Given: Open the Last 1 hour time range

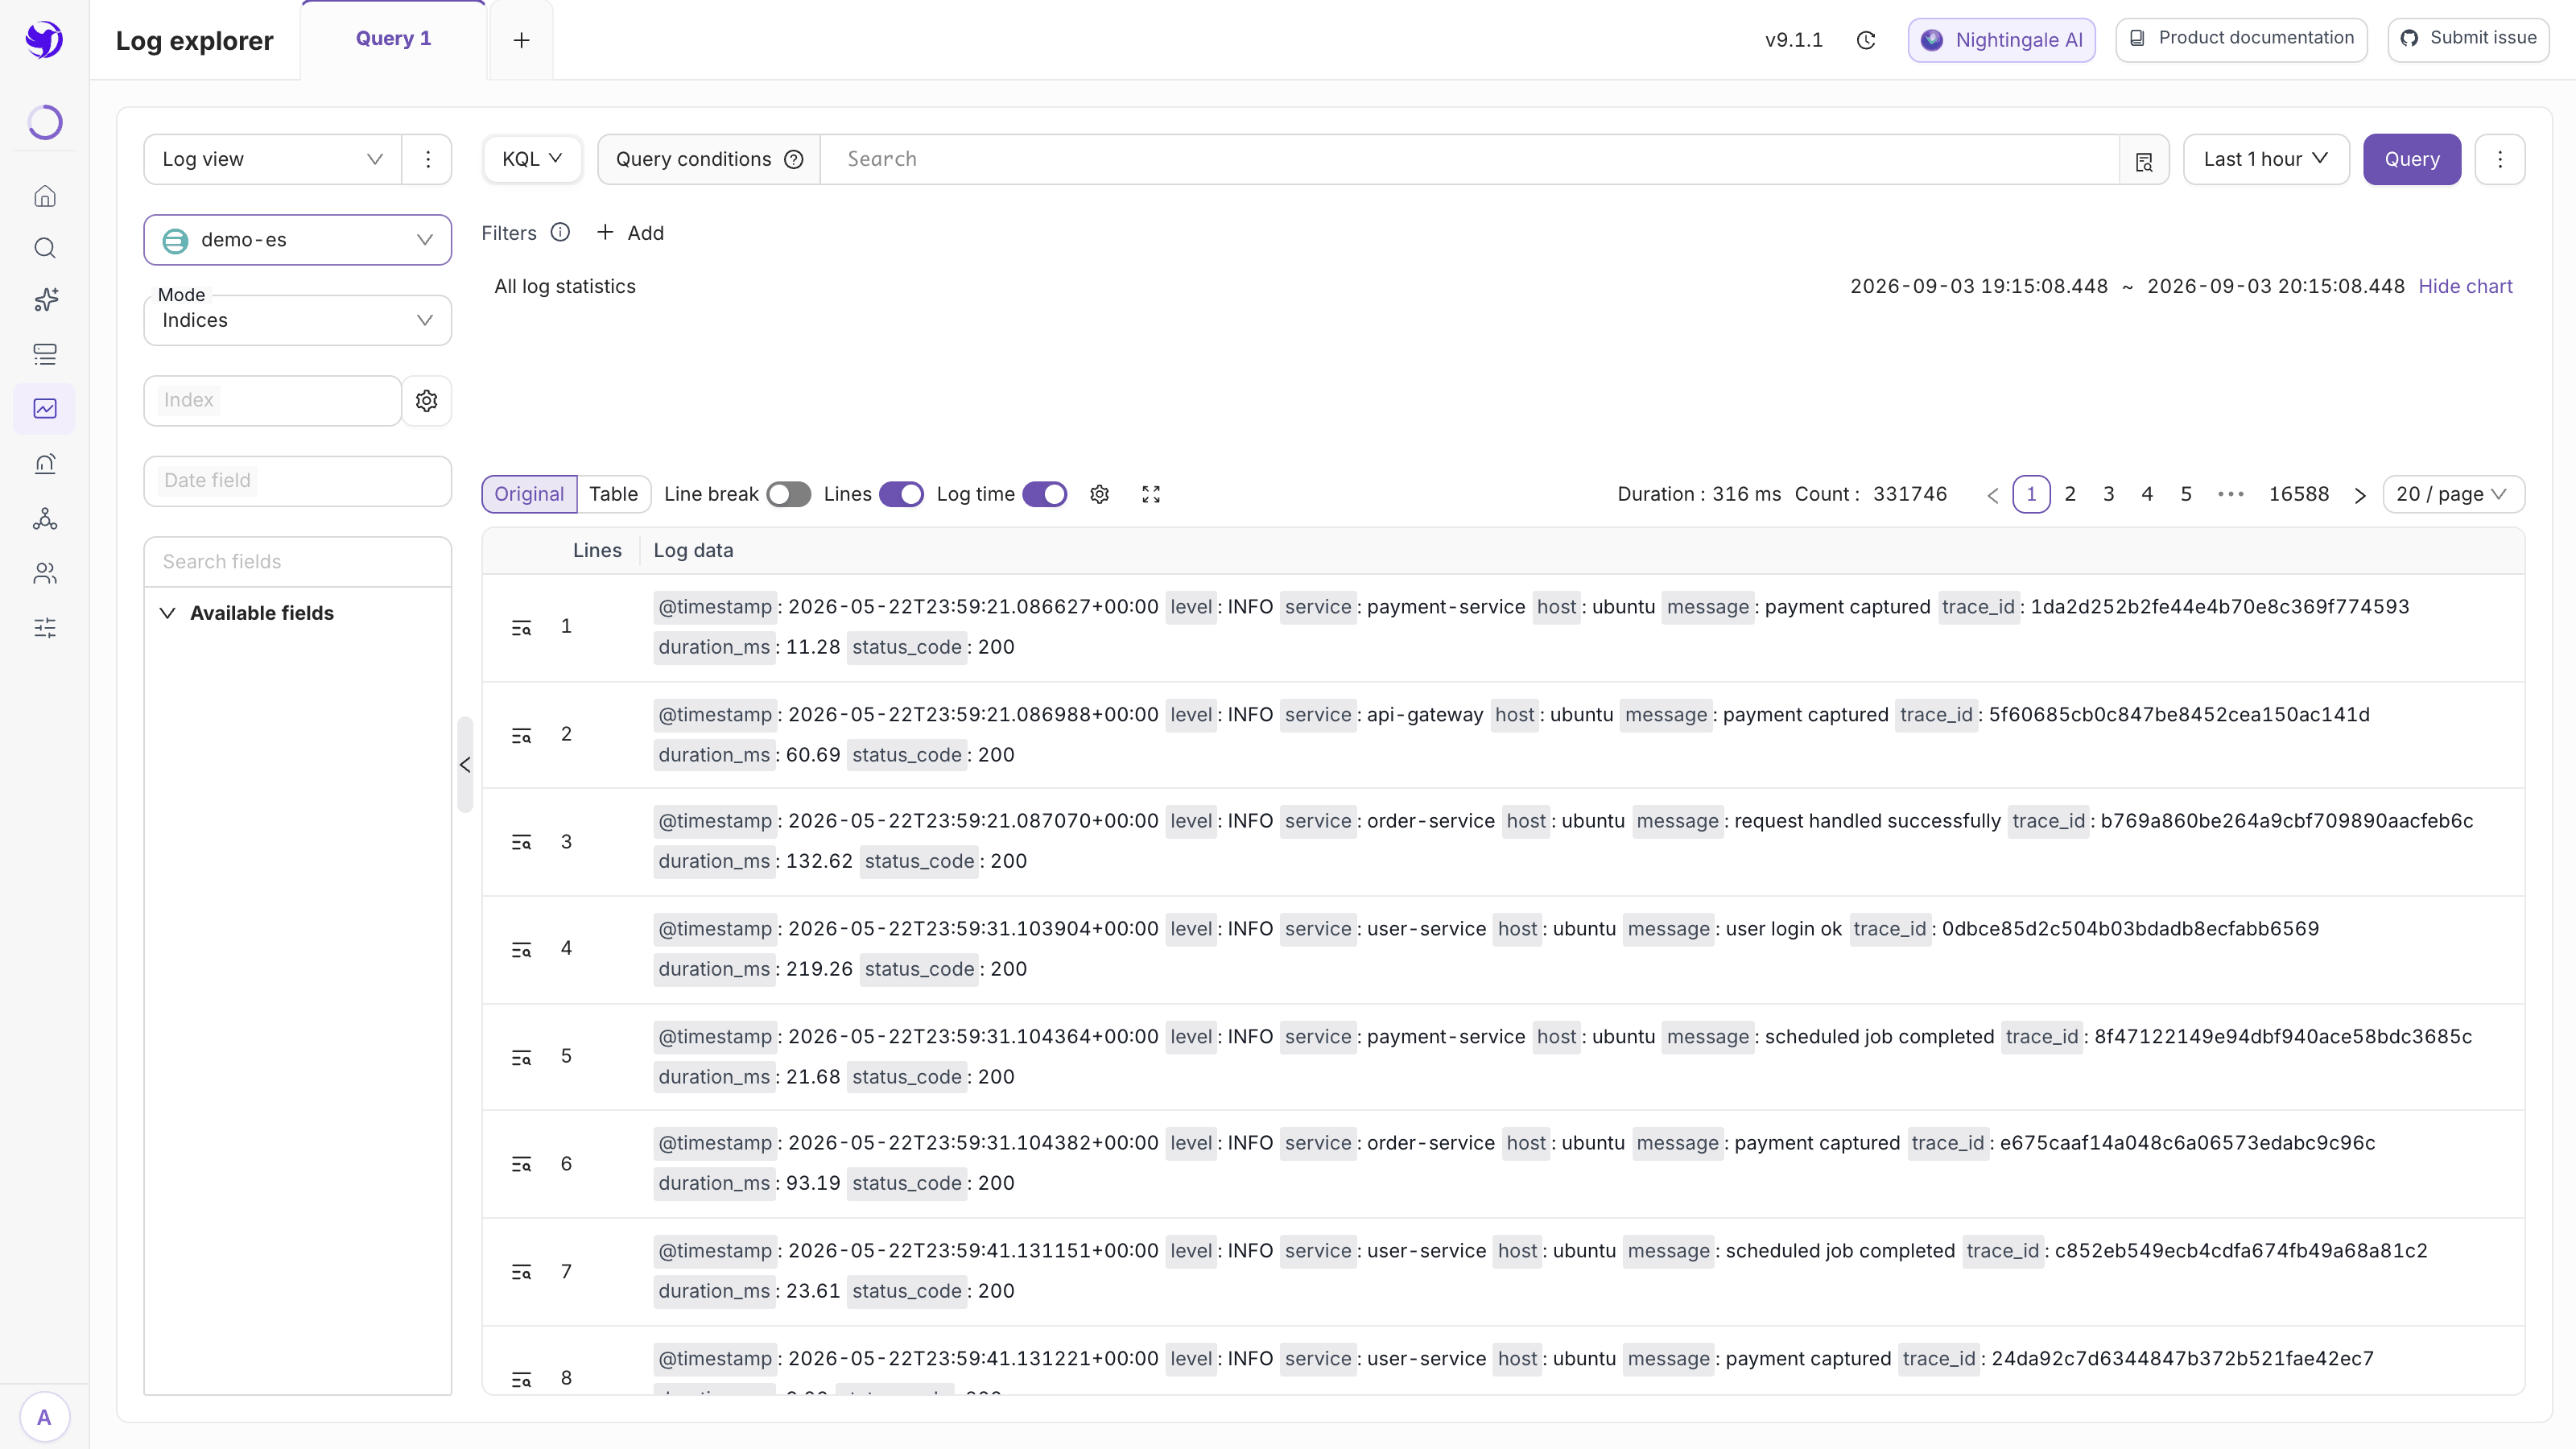Looking at the screenshot, I should click(x=2266, y=159).
